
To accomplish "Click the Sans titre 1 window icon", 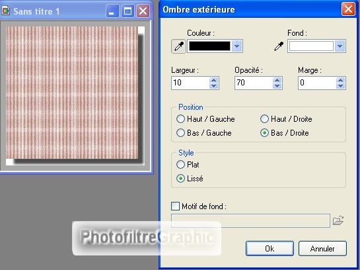I will click(x=5, y=11).
